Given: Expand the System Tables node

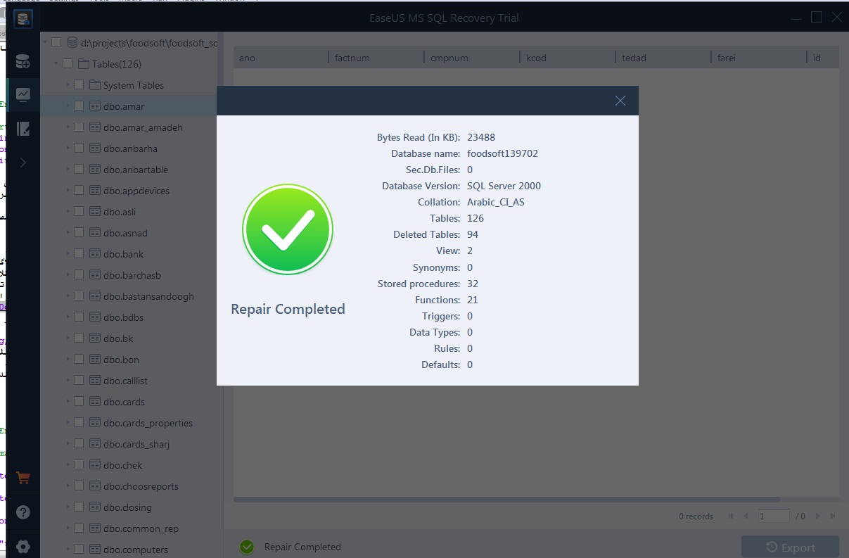Looking at the screenshot, I should [68, 85].
